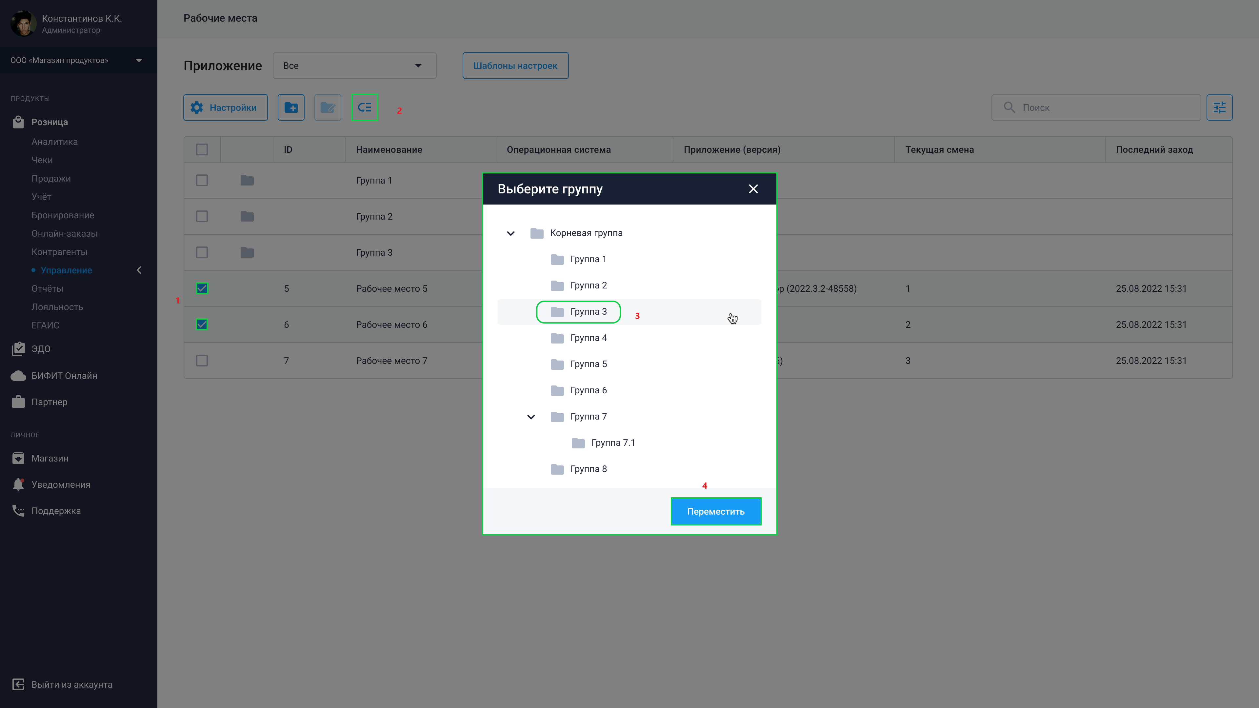
Task: Click the Настройки button
Action: 225,108
